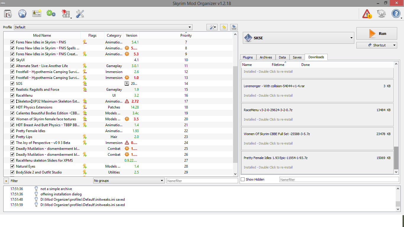Open the Shortcut dropdown button
The image size is (404, 227).
[x=376, y=45]
